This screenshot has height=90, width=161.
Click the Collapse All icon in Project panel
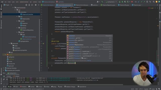point(32,5)
